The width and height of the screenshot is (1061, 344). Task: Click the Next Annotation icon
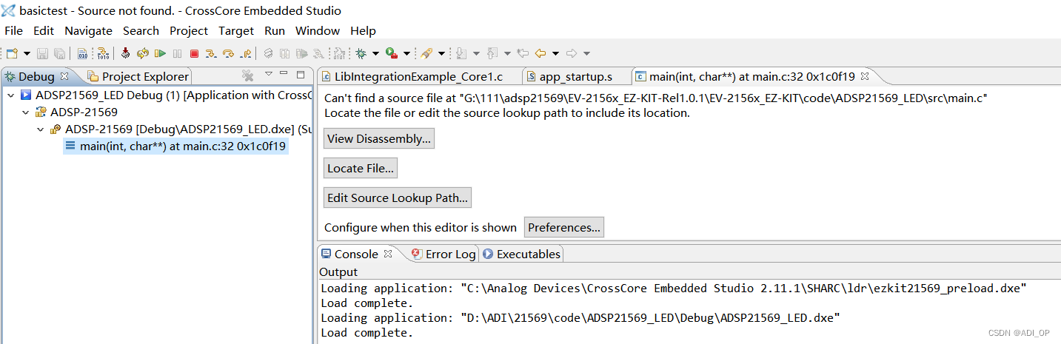pos(461,53)
